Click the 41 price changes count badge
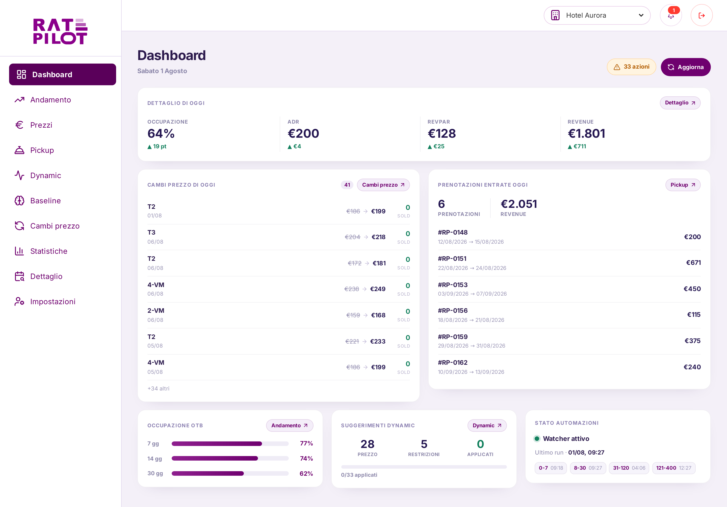This screenshot has width=727, height=507. 347,185
